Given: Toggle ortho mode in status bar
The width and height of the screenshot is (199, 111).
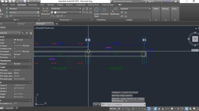Looking at the screenshot, I should tap(129, 109).
